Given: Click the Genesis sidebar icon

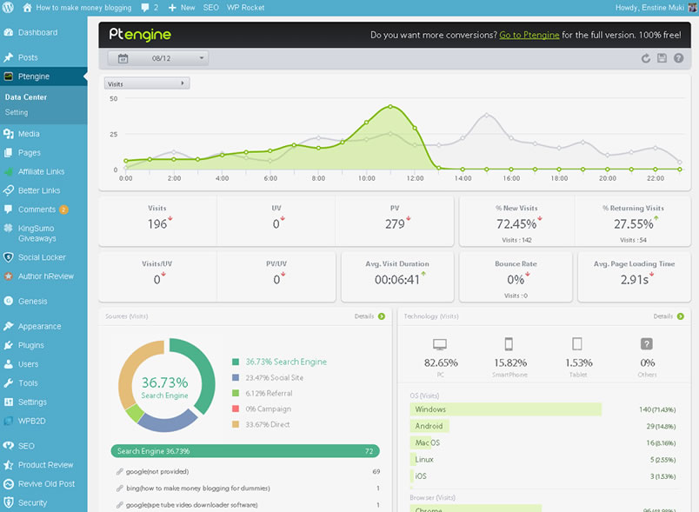Looking at the screenshot, I should pyautogui.click(x=8, y=302).
